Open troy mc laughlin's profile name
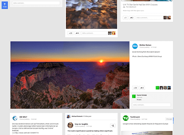The height and width of the screenshot is (135, 184). [81, 124]
